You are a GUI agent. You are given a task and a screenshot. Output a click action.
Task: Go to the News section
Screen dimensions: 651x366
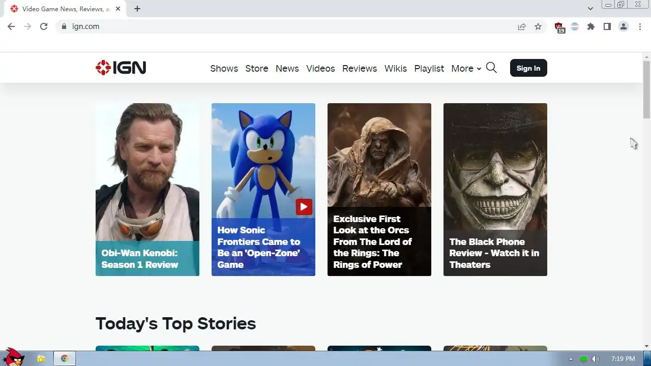pos(287,68)
